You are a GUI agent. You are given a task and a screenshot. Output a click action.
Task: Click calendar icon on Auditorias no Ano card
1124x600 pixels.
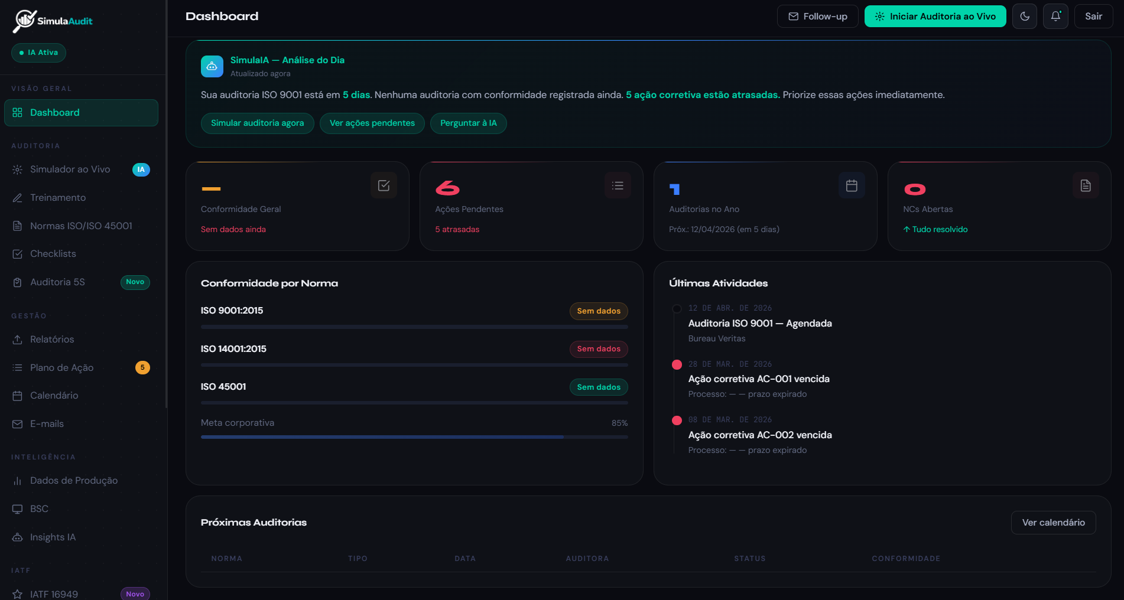pyautogui.click(x=852, y=185)
